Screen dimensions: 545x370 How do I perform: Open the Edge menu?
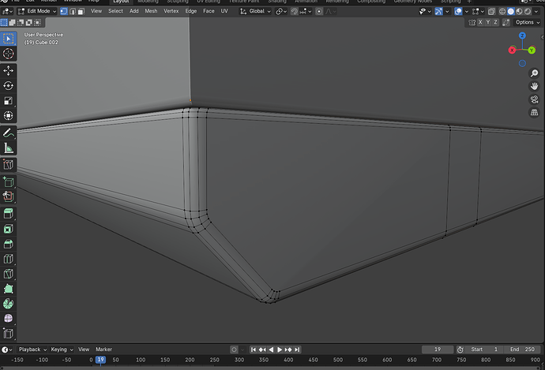(x=191, y=11)
